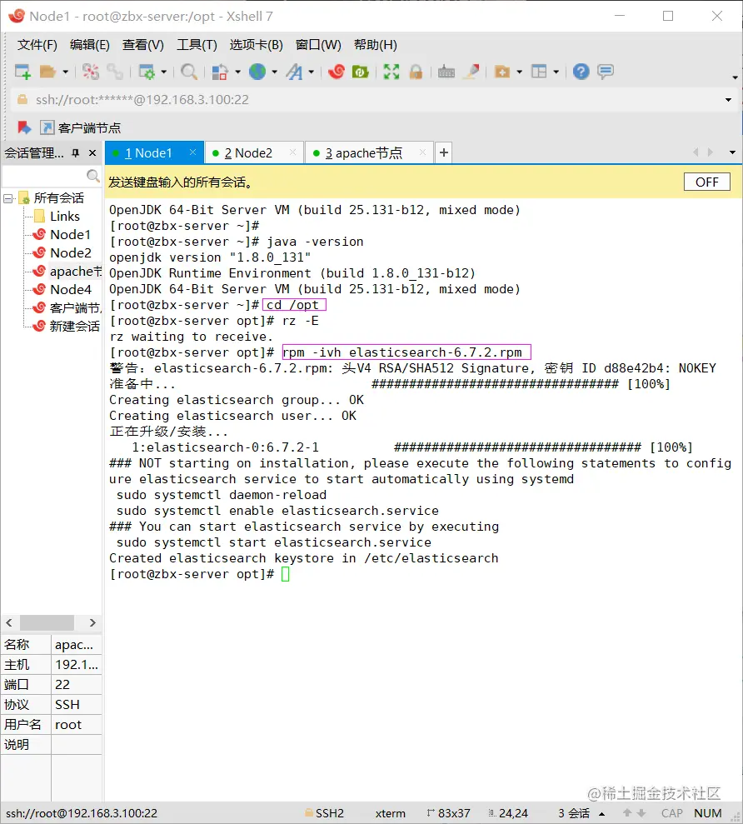Launch Xmanager red swirl icon in toolbar
The width and height of the screenshot is (743, 824).
[337, 72]
